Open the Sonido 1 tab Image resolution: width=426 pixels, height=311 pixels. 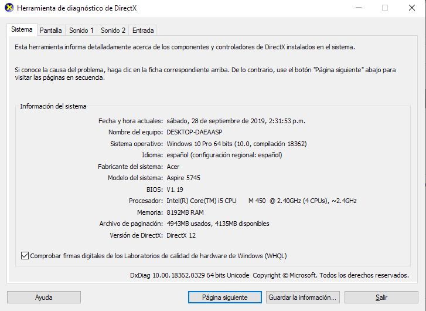(x=81, y=30)
